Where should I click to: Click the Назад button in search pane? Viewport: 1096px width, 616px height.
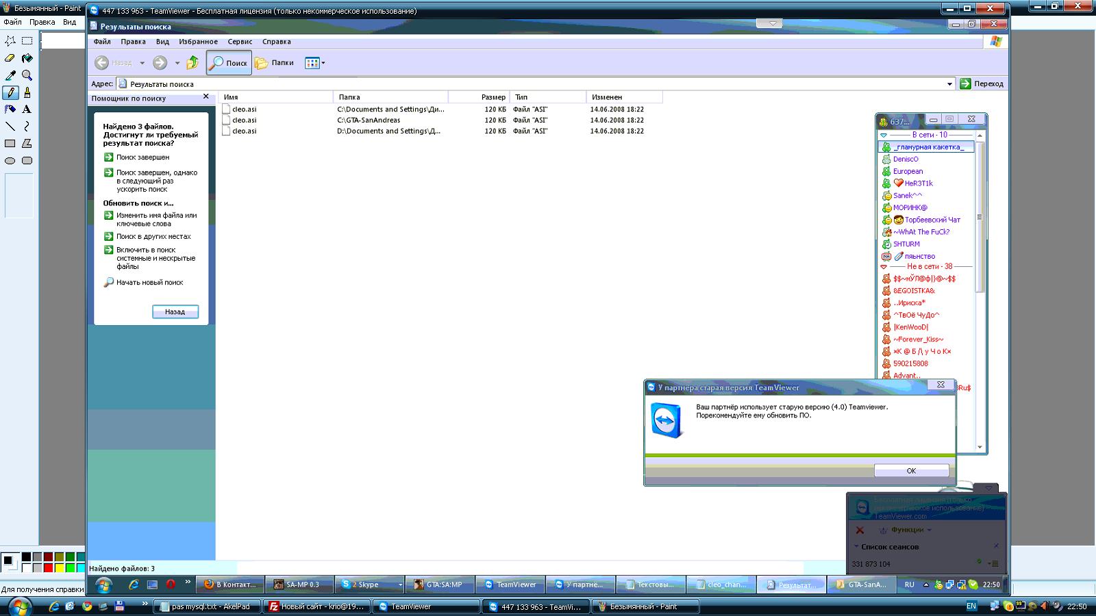(x=175, y=311)
